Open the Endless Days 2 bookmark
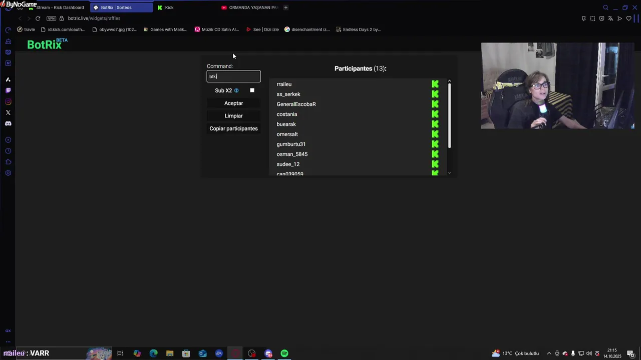The image size is (641, 360). (359, 29)
